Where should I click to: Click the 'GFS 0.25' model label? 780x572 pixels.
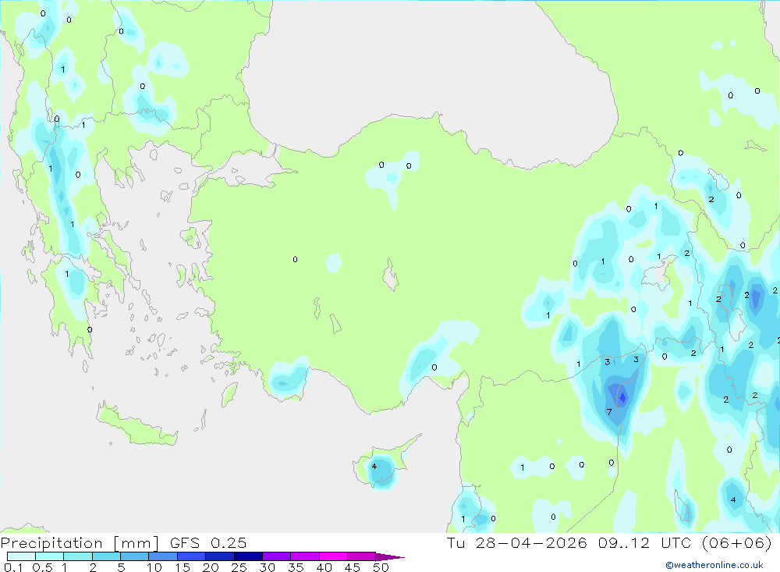(x=208, y=542)
